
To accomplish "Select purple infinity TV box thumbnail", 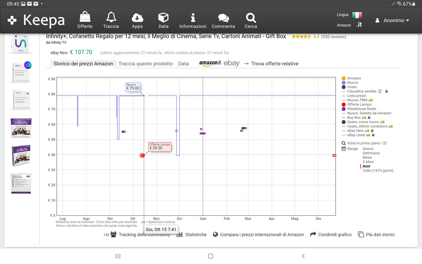I will click(21, 128).
